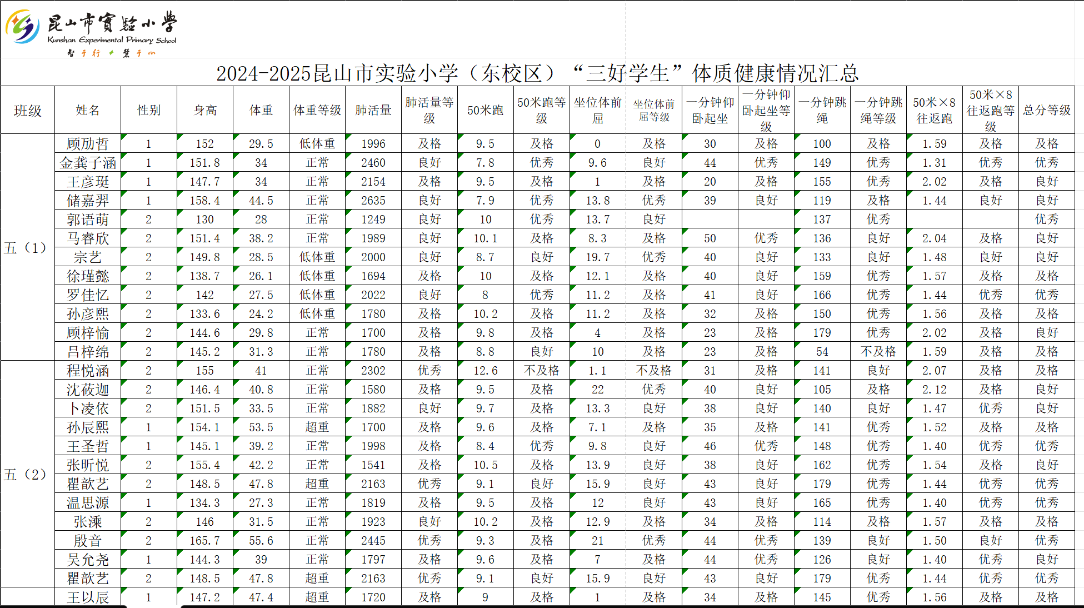Select the name cell 徐瑾懿

88,276
